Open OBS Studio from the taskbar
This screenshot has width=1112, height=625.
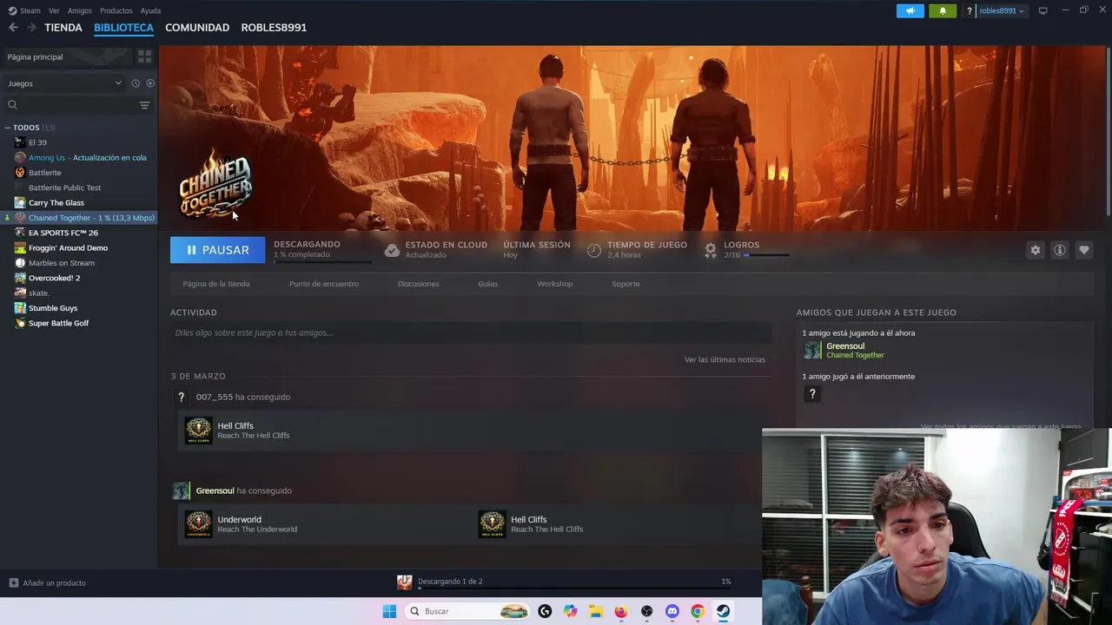point(646,611)
